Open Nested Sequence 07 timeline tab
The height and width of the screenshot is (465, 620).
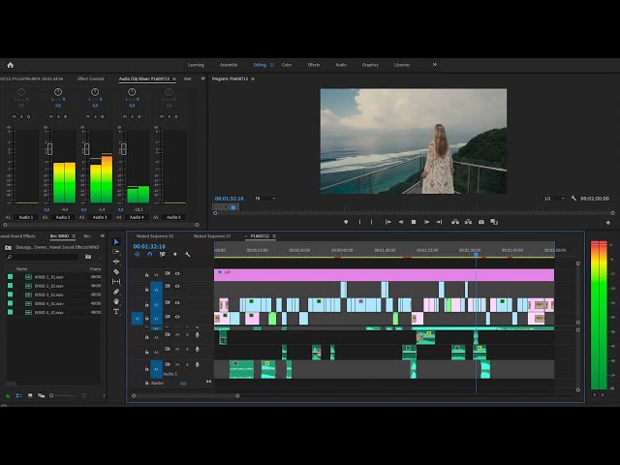212,236
